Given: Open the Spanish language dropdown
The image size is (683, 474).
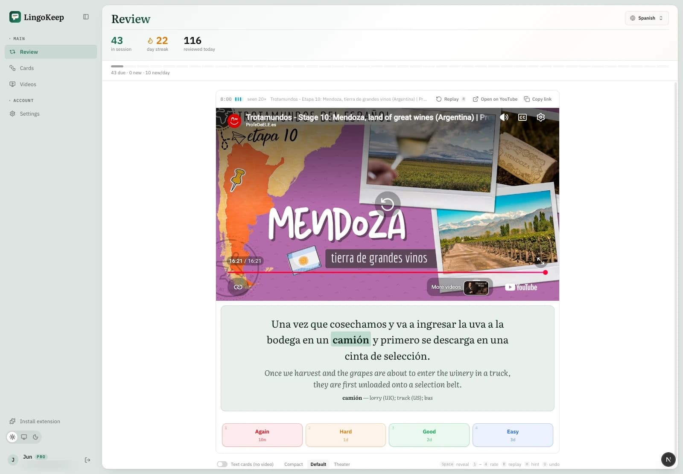Looking at the screenshot, I should (647, 18).
